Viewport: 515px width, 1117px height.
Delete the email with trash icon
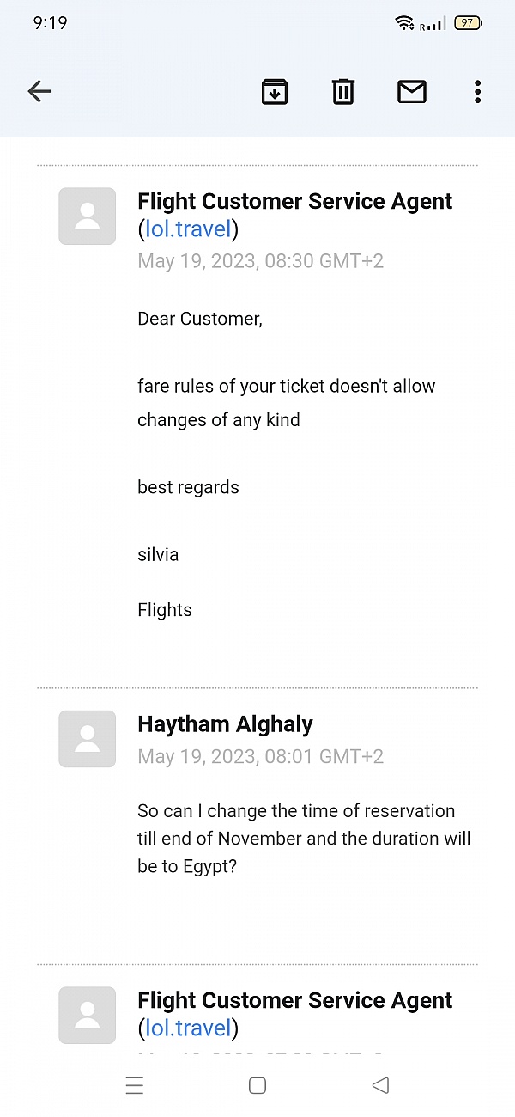pyautogui.click(x=343, y=91)
